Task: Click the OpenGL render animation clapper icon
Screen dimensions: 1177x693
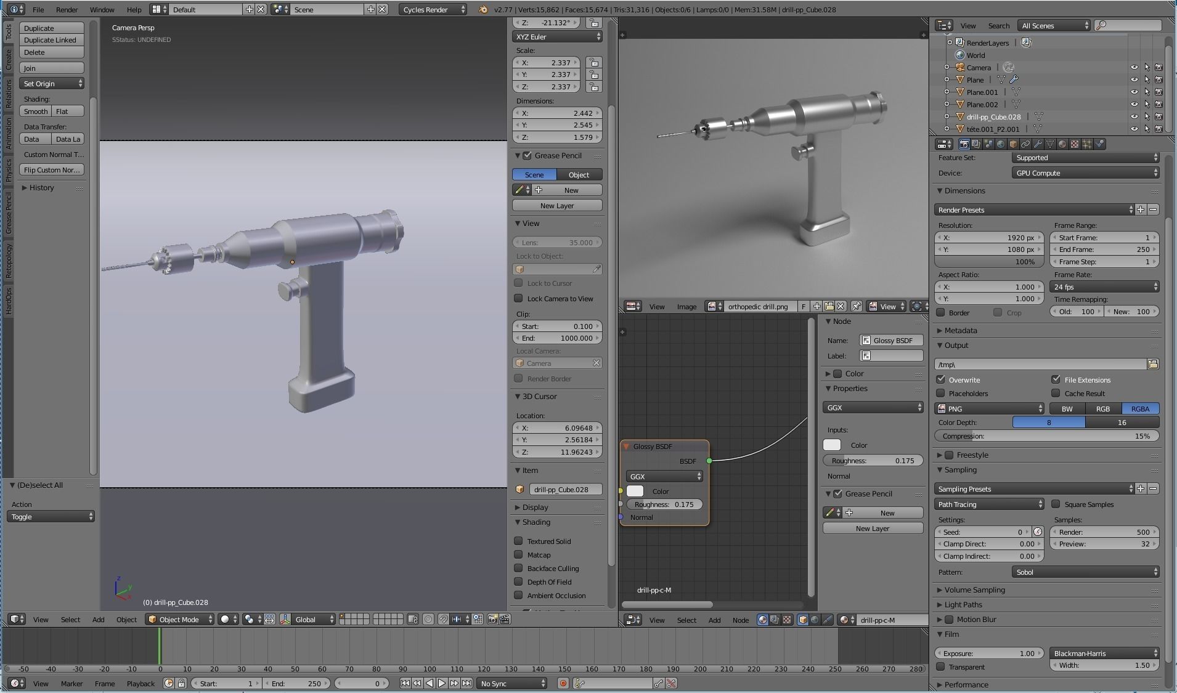Action: coord(505,619)
